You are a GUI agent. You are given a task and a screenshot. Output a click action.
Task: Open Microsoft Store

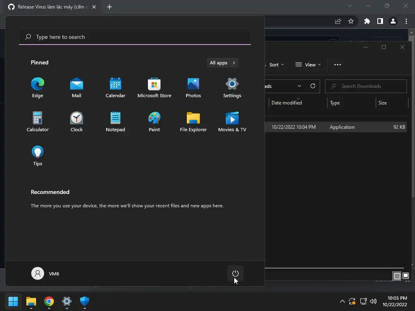[154, 87]
